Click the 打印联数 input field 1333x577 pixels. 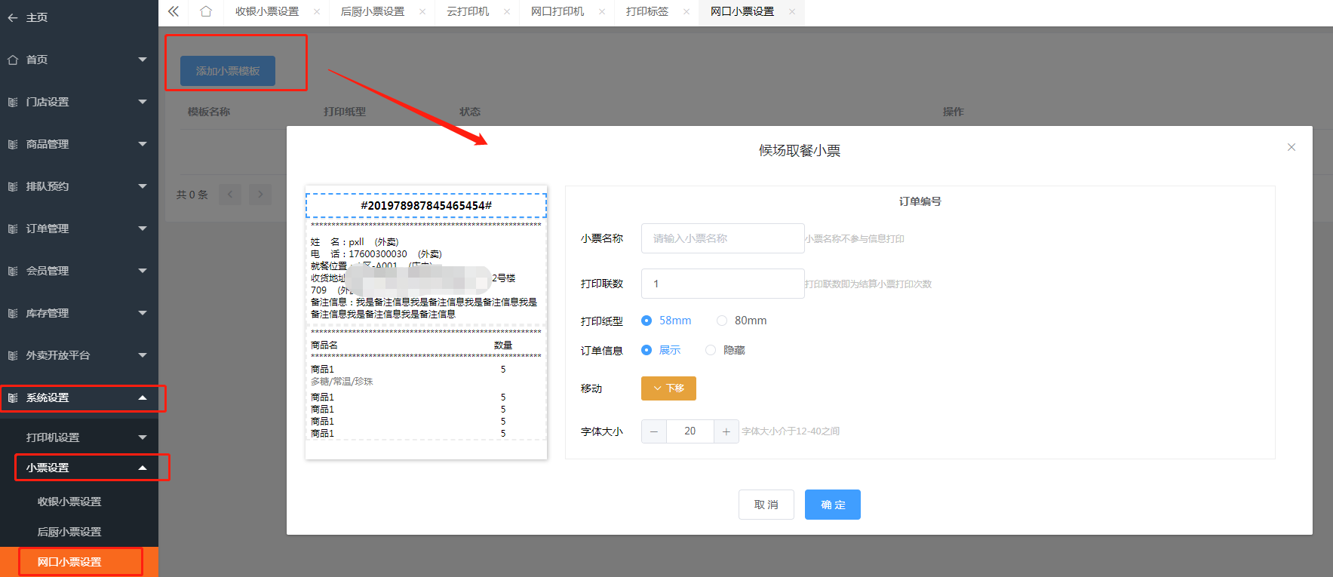coord(723,284)
